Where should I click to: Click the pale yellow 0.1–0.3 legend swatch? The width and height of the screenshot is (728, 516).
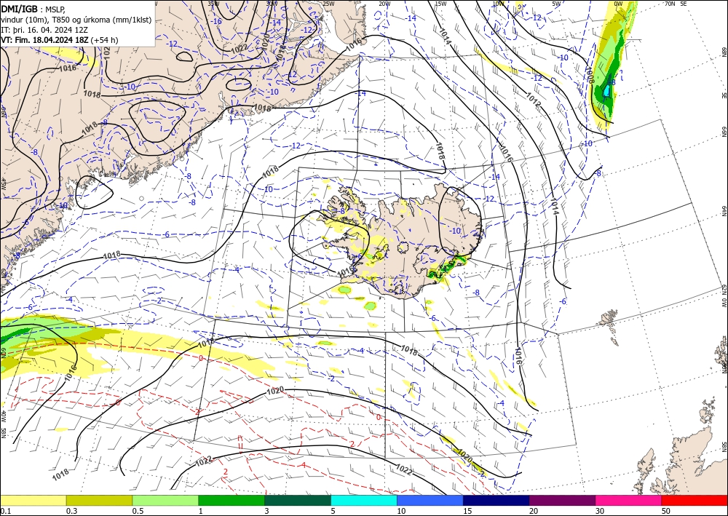[x=33, y=500]
